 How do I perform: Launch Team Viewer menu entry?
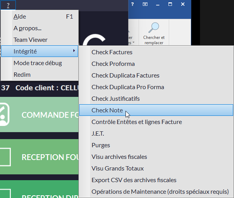[x=31, y=40]
